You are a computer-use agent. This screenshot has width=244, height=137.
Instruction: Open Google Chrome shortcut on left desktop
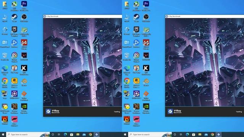pyautogui.click(x=5, y=81)
